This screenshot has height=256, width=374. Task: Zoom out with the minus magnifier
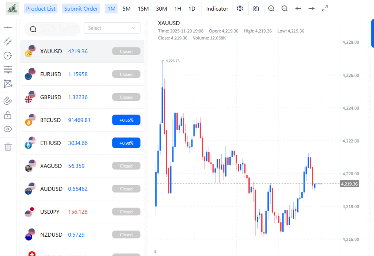[x=285, y=9]
